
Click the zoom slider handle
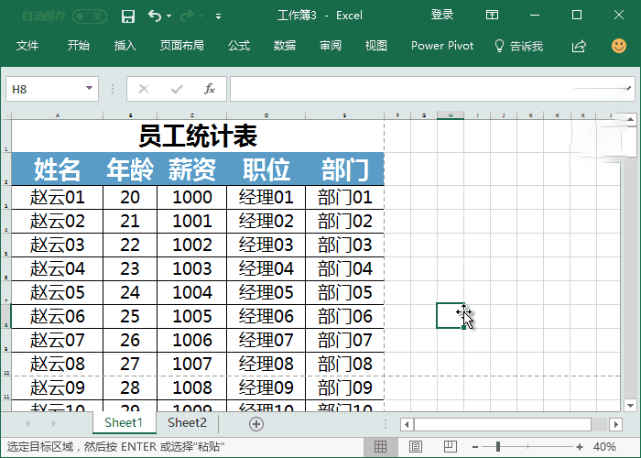pos(498,447)
